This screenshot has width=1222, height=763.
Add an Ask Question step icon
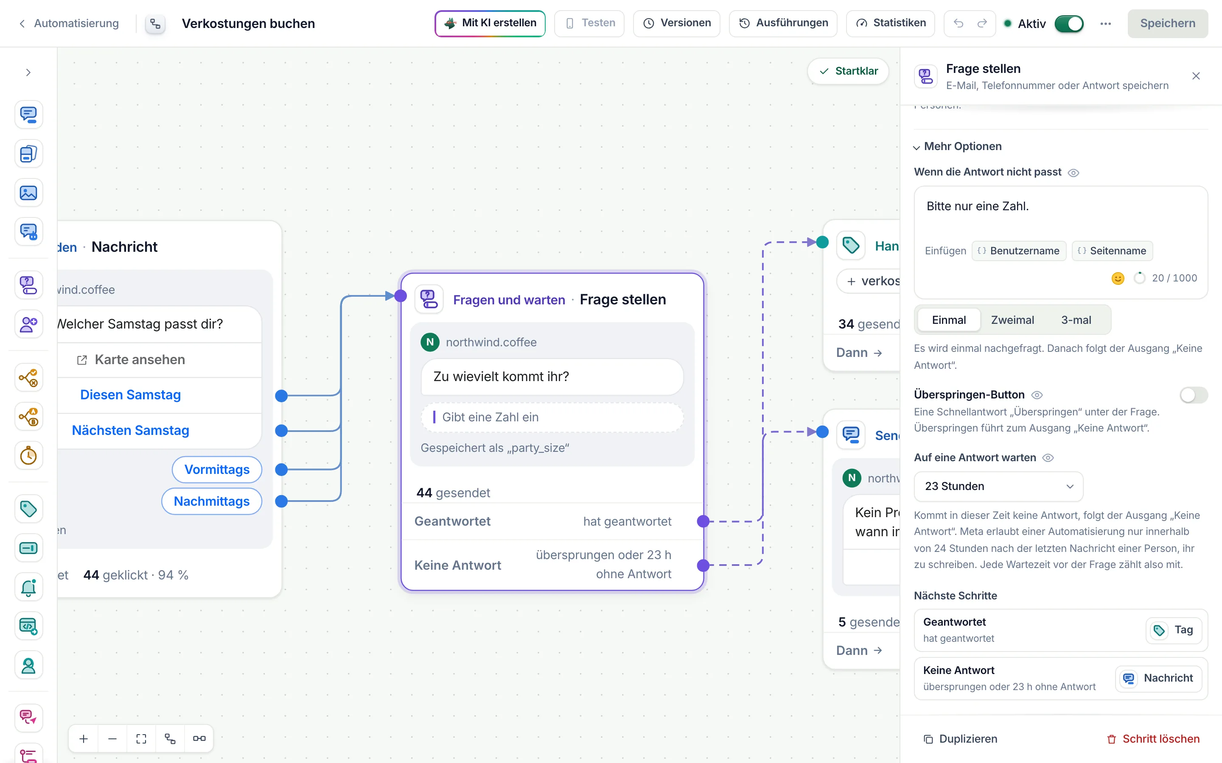pos(28,285)
